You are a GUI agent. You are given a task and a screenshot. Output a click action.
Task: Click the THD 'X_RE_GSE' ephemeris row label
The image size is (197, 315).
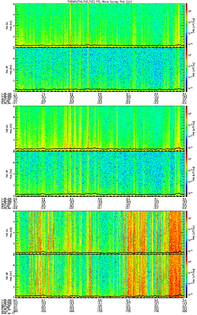point(6,199)
